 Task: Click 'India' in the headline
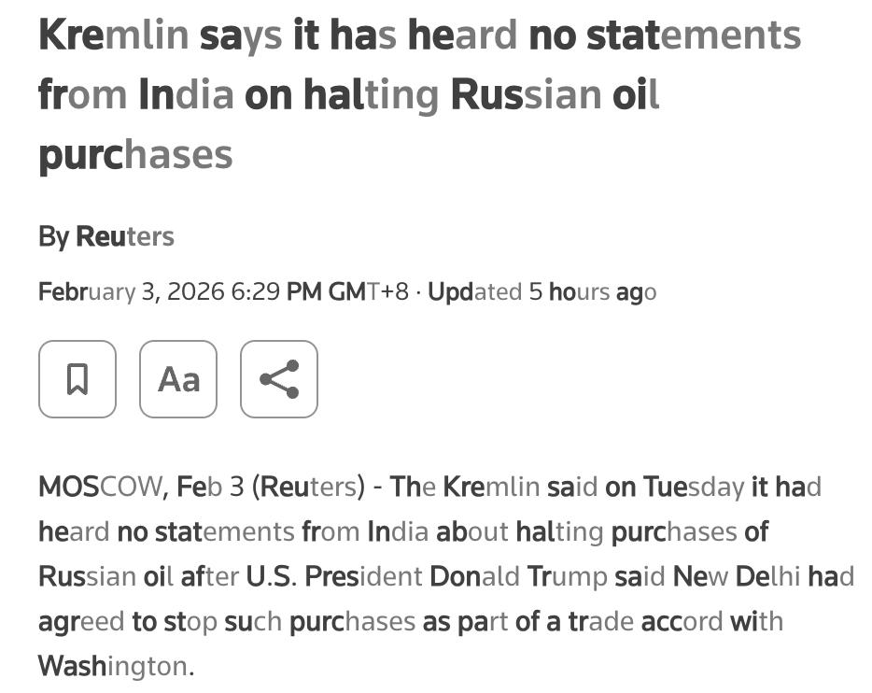pos(187,94)
